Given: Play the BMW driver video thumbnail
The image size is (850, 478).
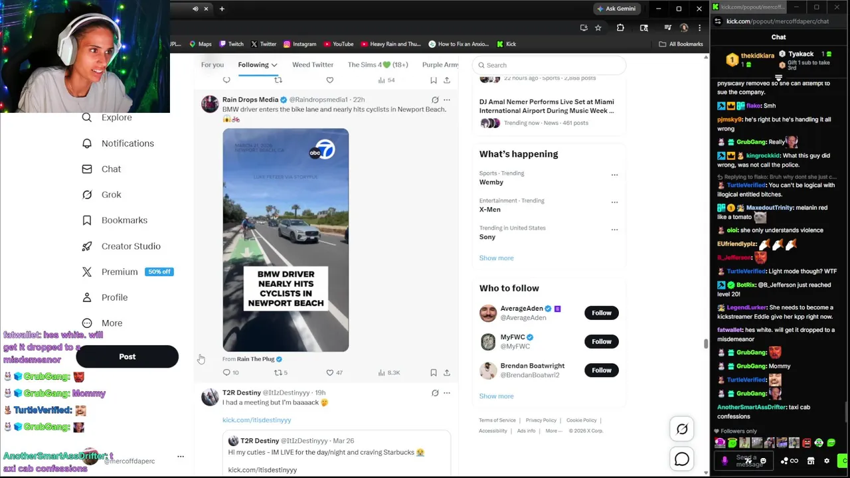Looking at the screenshot, I should [x=286, y=240].
